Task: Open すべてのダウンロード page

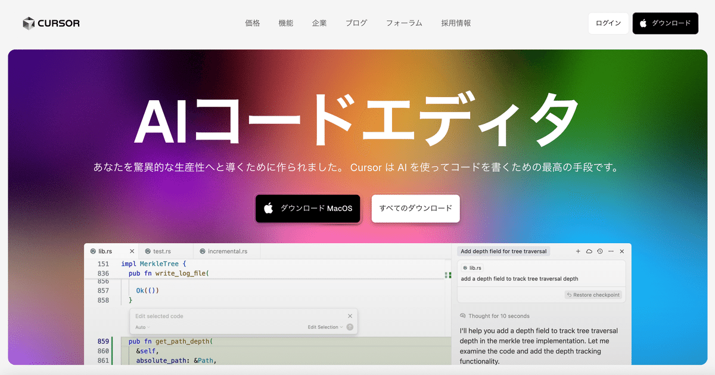Action: [x=415, y=209]
